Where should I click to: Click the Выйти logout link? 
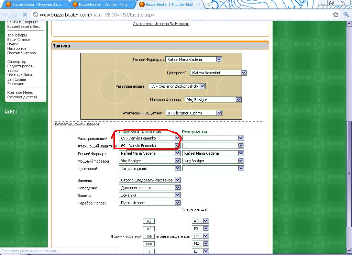pyautogui.click(x=11, y=111)
